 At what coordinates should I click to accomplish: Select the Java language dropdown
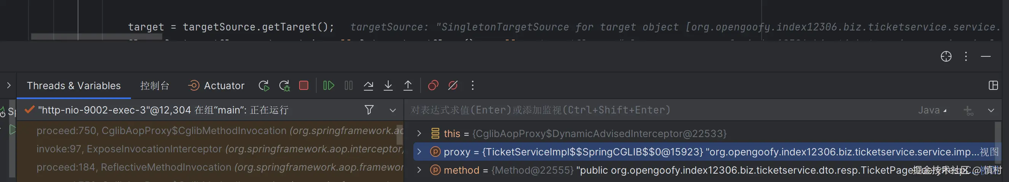932,111
